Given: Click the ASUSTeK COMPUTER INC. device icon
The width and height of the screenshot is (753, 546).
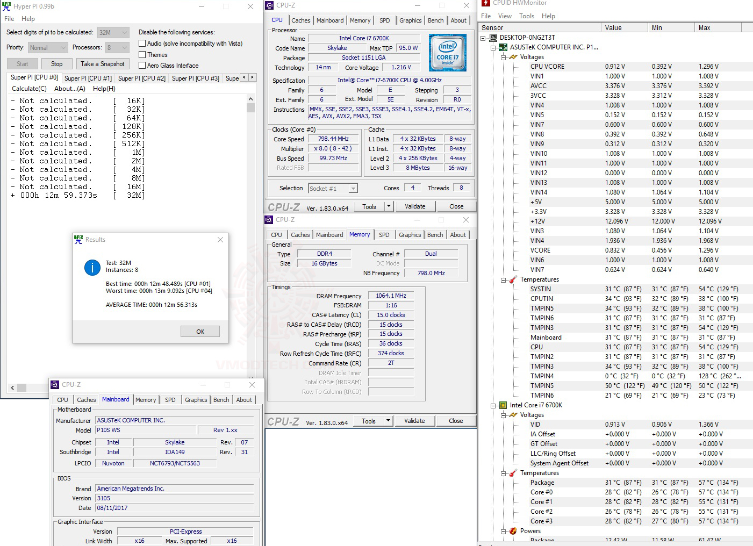Looking at the screenshot, I should [502, 47].
